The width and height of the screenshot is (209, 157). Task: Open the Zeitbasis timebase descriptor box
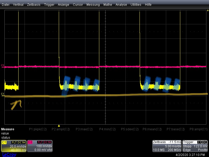click(167, 146)
